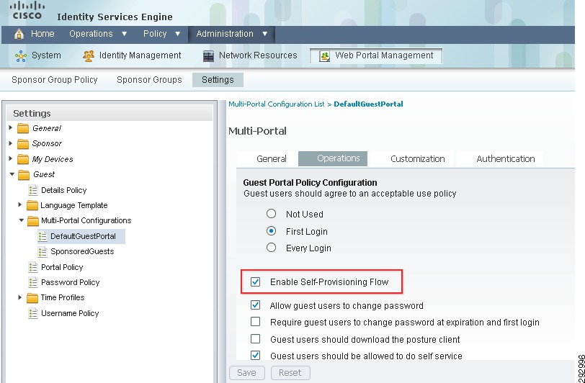Click the General folder icon
Image resolution: width=585 pixels, height=383 pixels.
click(23, 128)
